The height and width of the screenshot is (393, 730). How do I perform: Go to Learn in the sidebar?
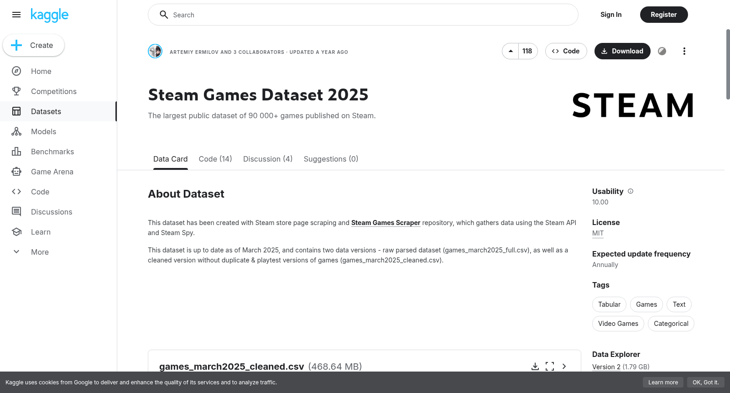(x=58, y=232)
